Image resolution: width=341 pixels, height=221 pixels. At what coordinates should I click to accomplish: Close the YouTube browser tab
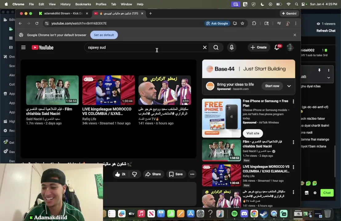pyautogui.click(x=142, y=14)
